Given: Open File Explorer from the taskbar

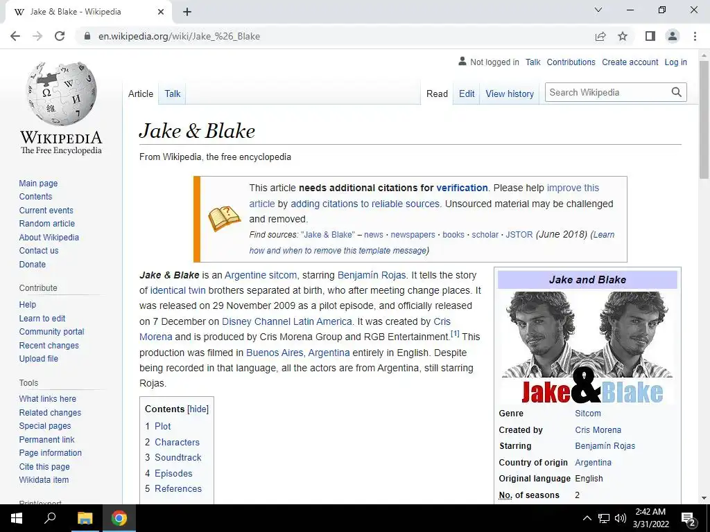Looking at the screenshot, I should click(x=85, y=518).
